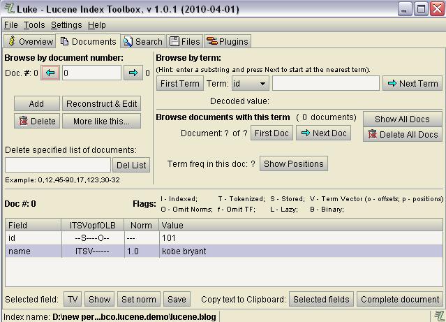Click Show All Docs button
The height and width of the screenshot is (322, 446).
[403, 119]
